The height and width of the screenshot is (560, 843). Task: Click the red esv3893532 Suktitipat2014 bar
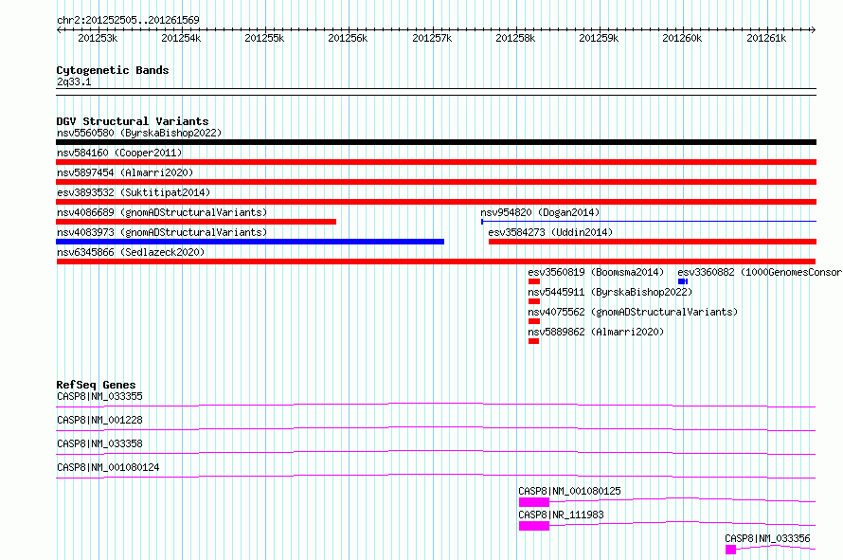(x=436, y=202)
